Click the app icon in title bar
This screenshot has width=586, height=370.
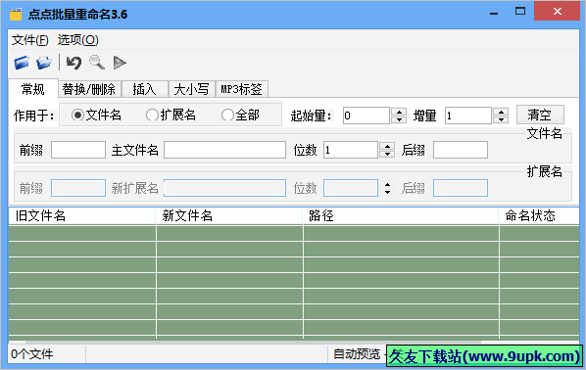click(x=16, y=14)
